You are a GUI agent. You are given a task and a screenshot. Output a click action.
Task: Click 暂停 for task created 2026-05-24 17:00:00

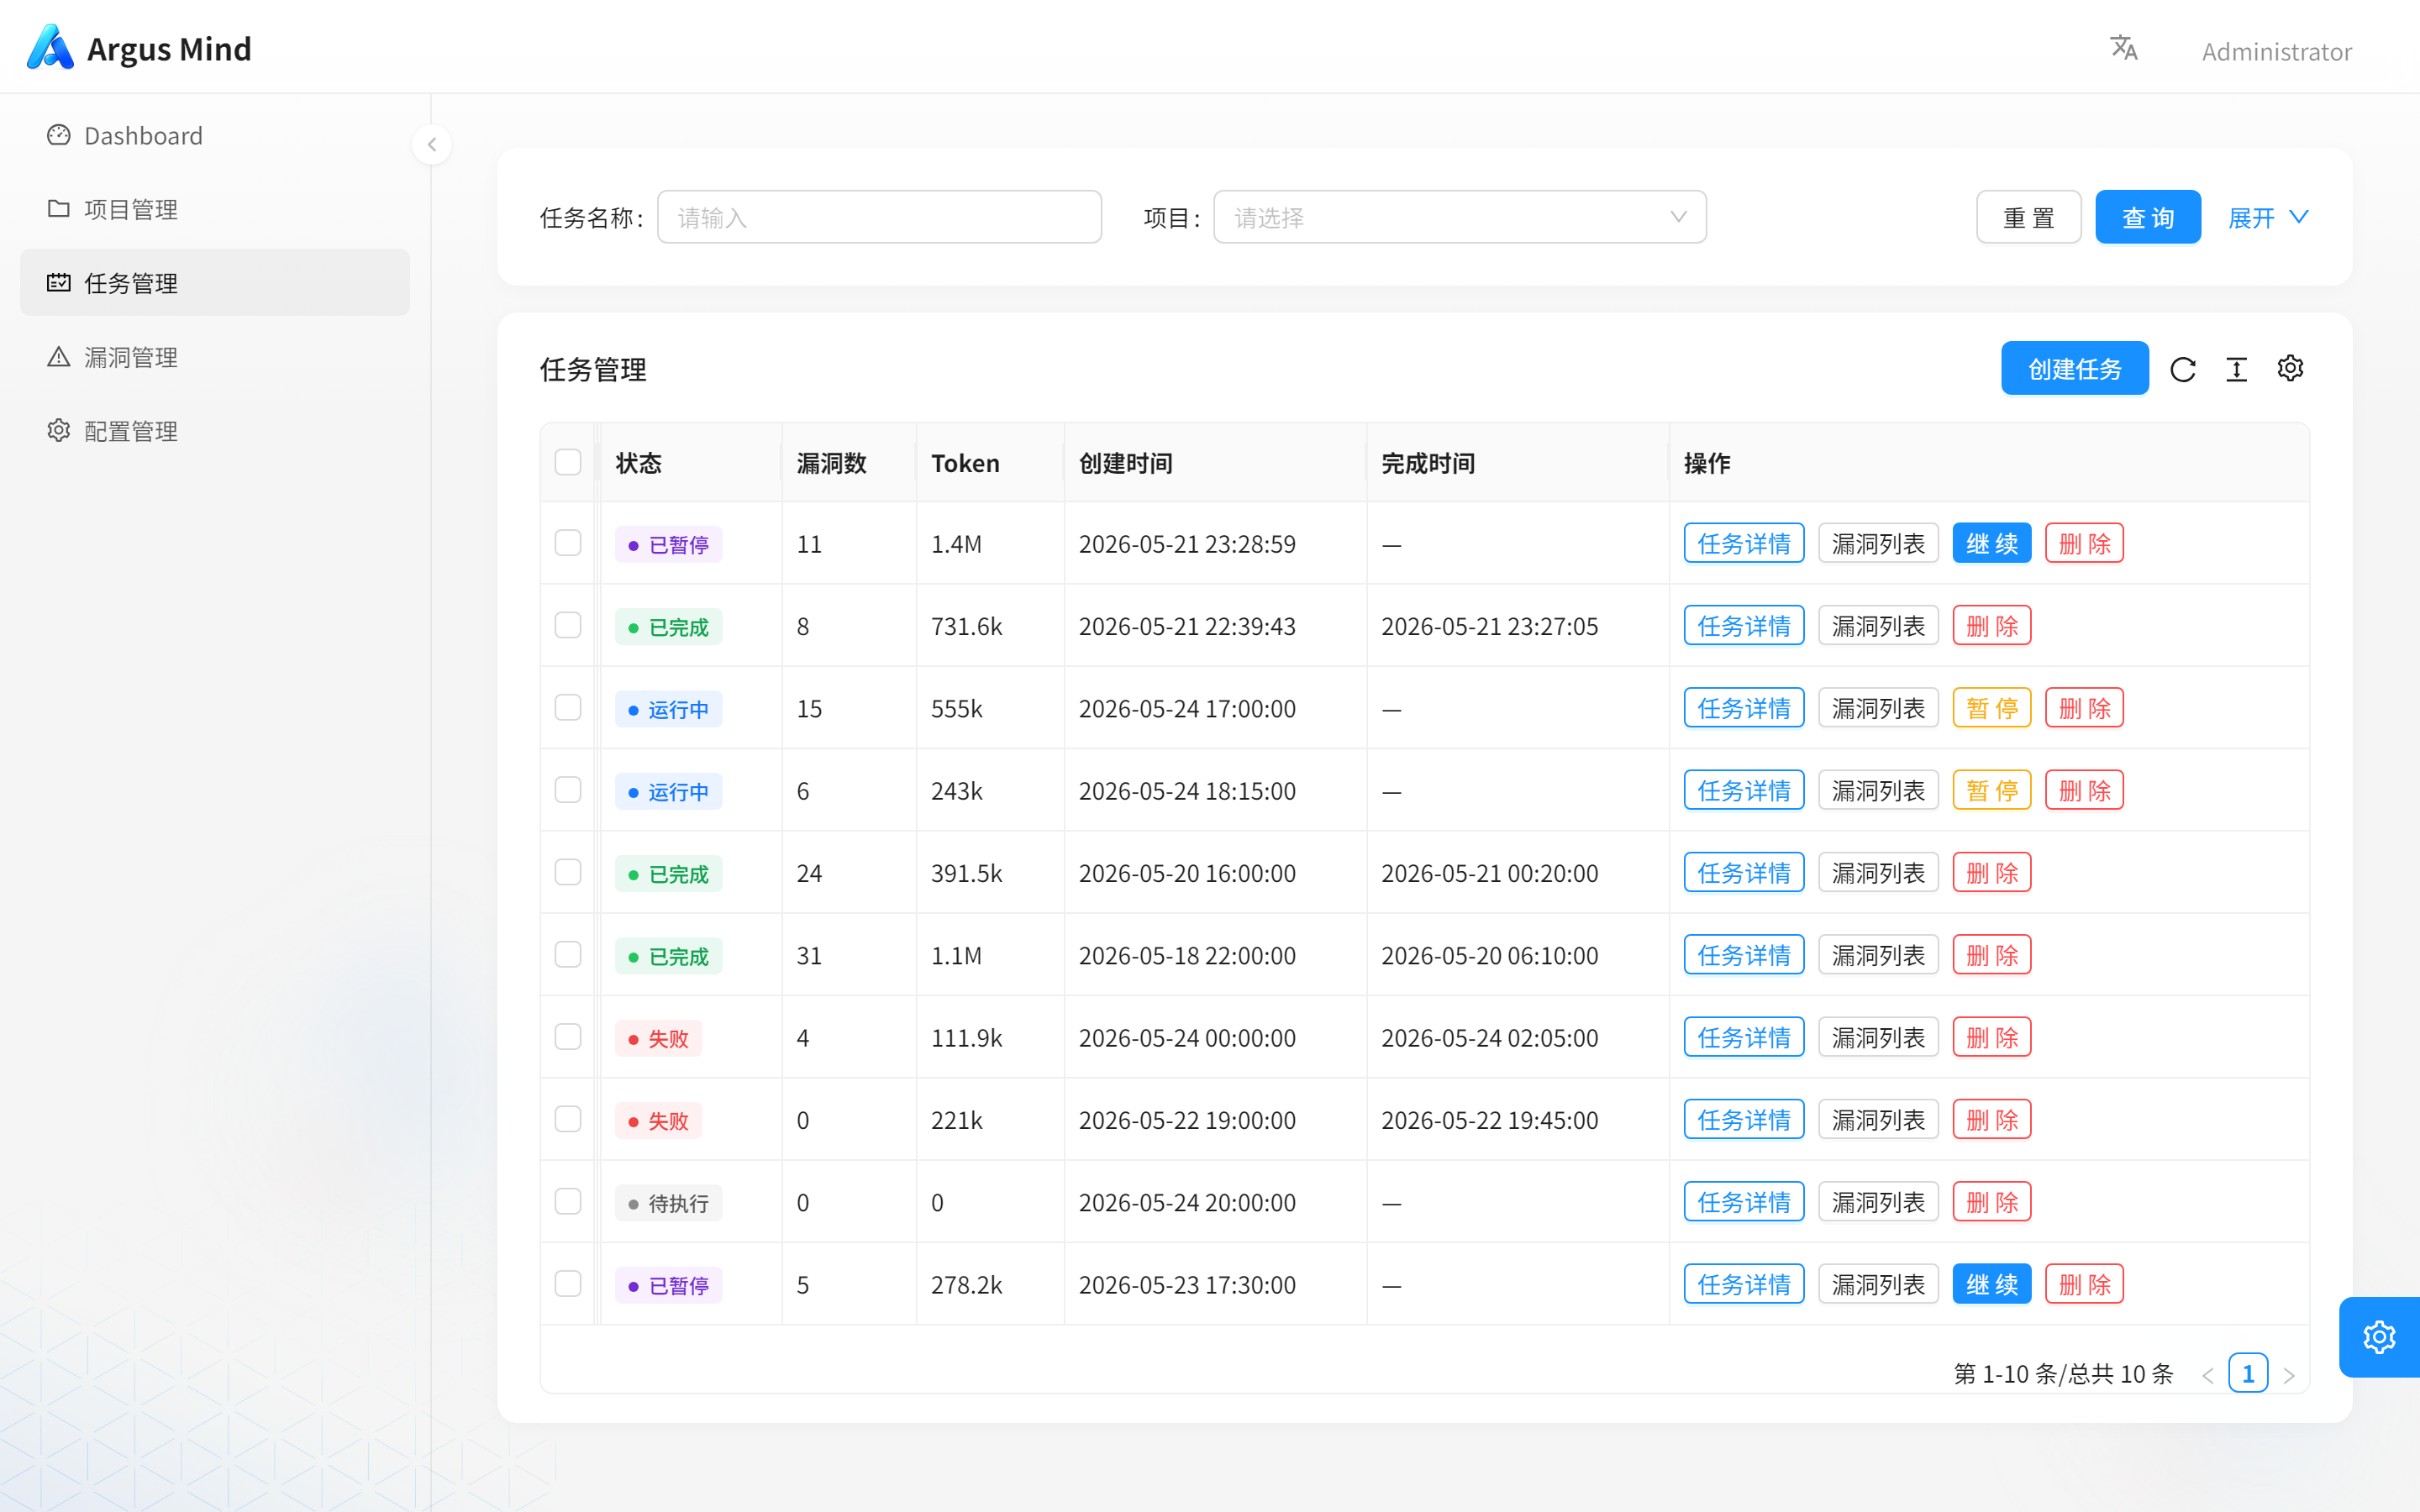tap(1992, 708)
